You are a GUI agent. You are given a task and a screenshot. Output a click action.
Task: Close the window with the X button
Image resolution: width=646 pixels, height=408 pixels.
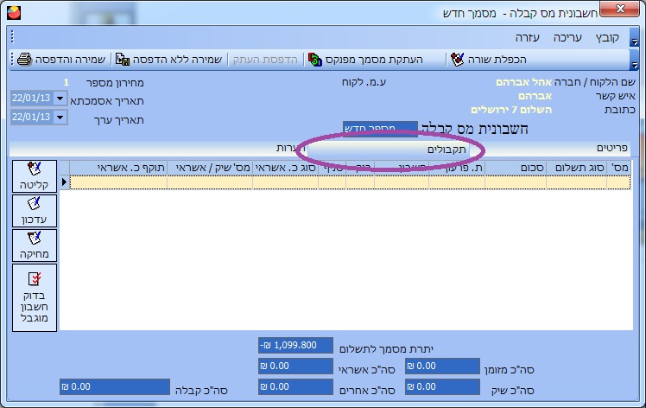click(620, 9)
